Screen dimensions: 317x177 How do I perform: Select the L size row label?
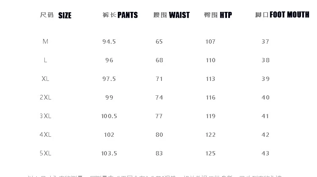(x=46, y=60)
